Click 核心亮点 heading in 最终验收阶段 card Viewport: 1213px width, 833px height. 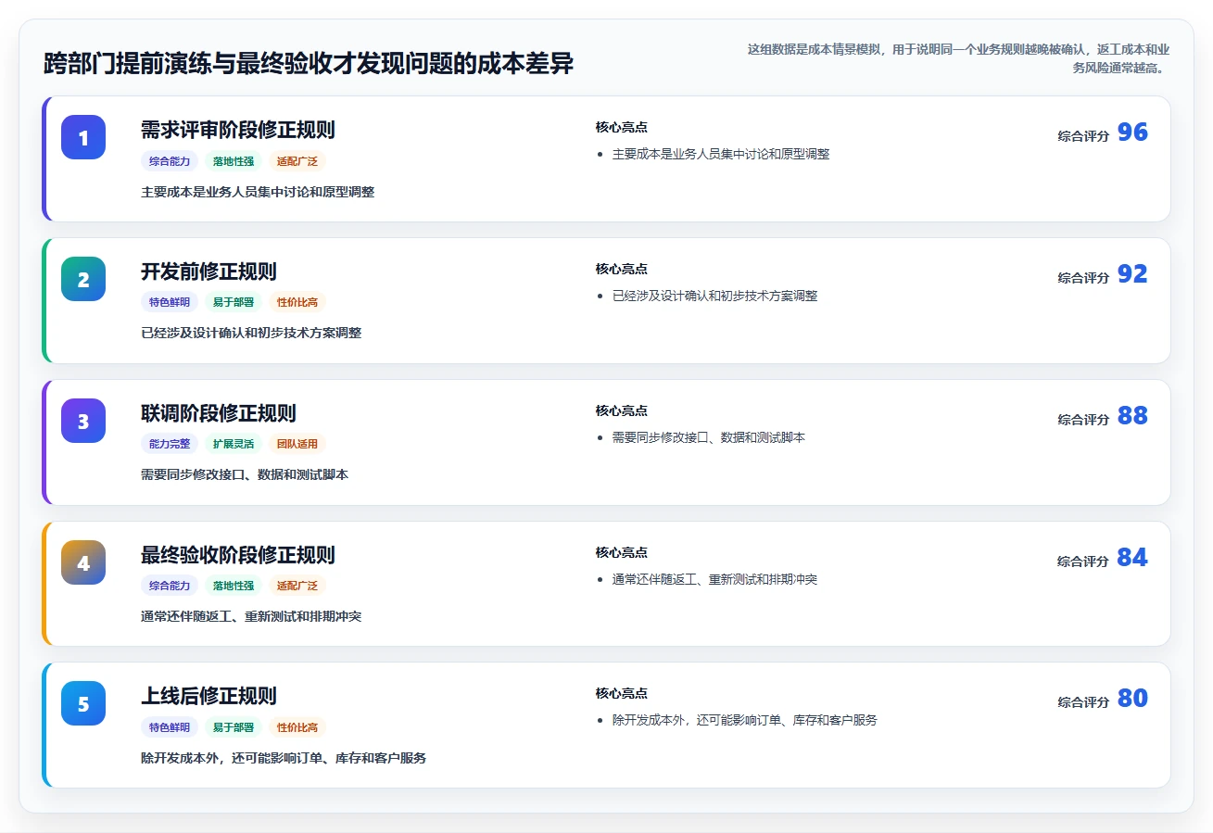[x=622, y=553]
